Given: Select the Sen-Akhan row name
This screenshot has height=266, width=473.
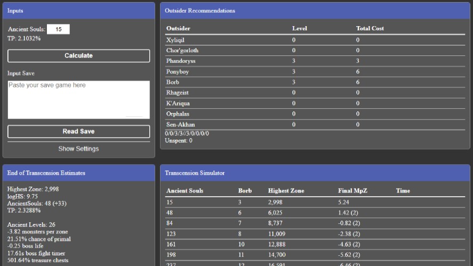Looking at the screenshot, I should 180,125.
